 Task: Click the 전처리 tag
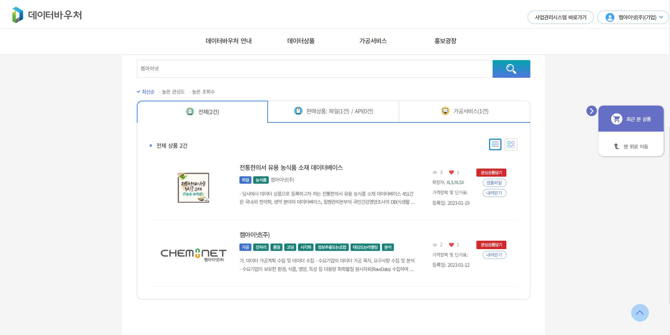tap(261, 247)
